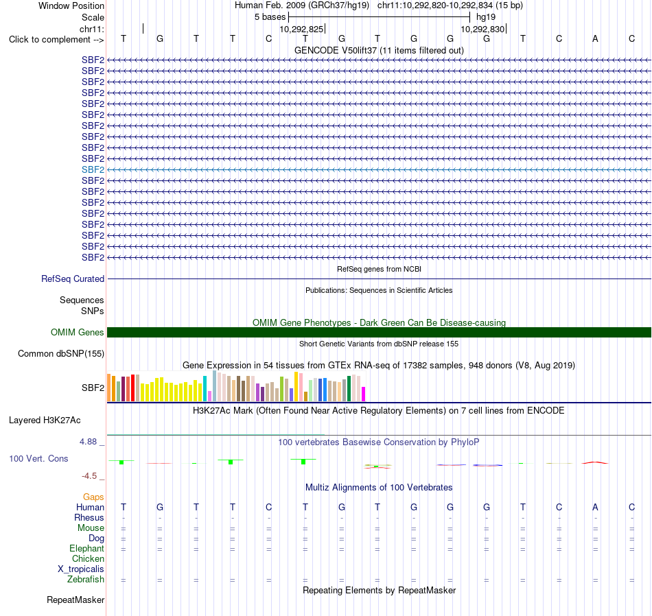Click the A base in the complement row
The width and height of the screenshot is (652, 616).
tap(595, 38)
